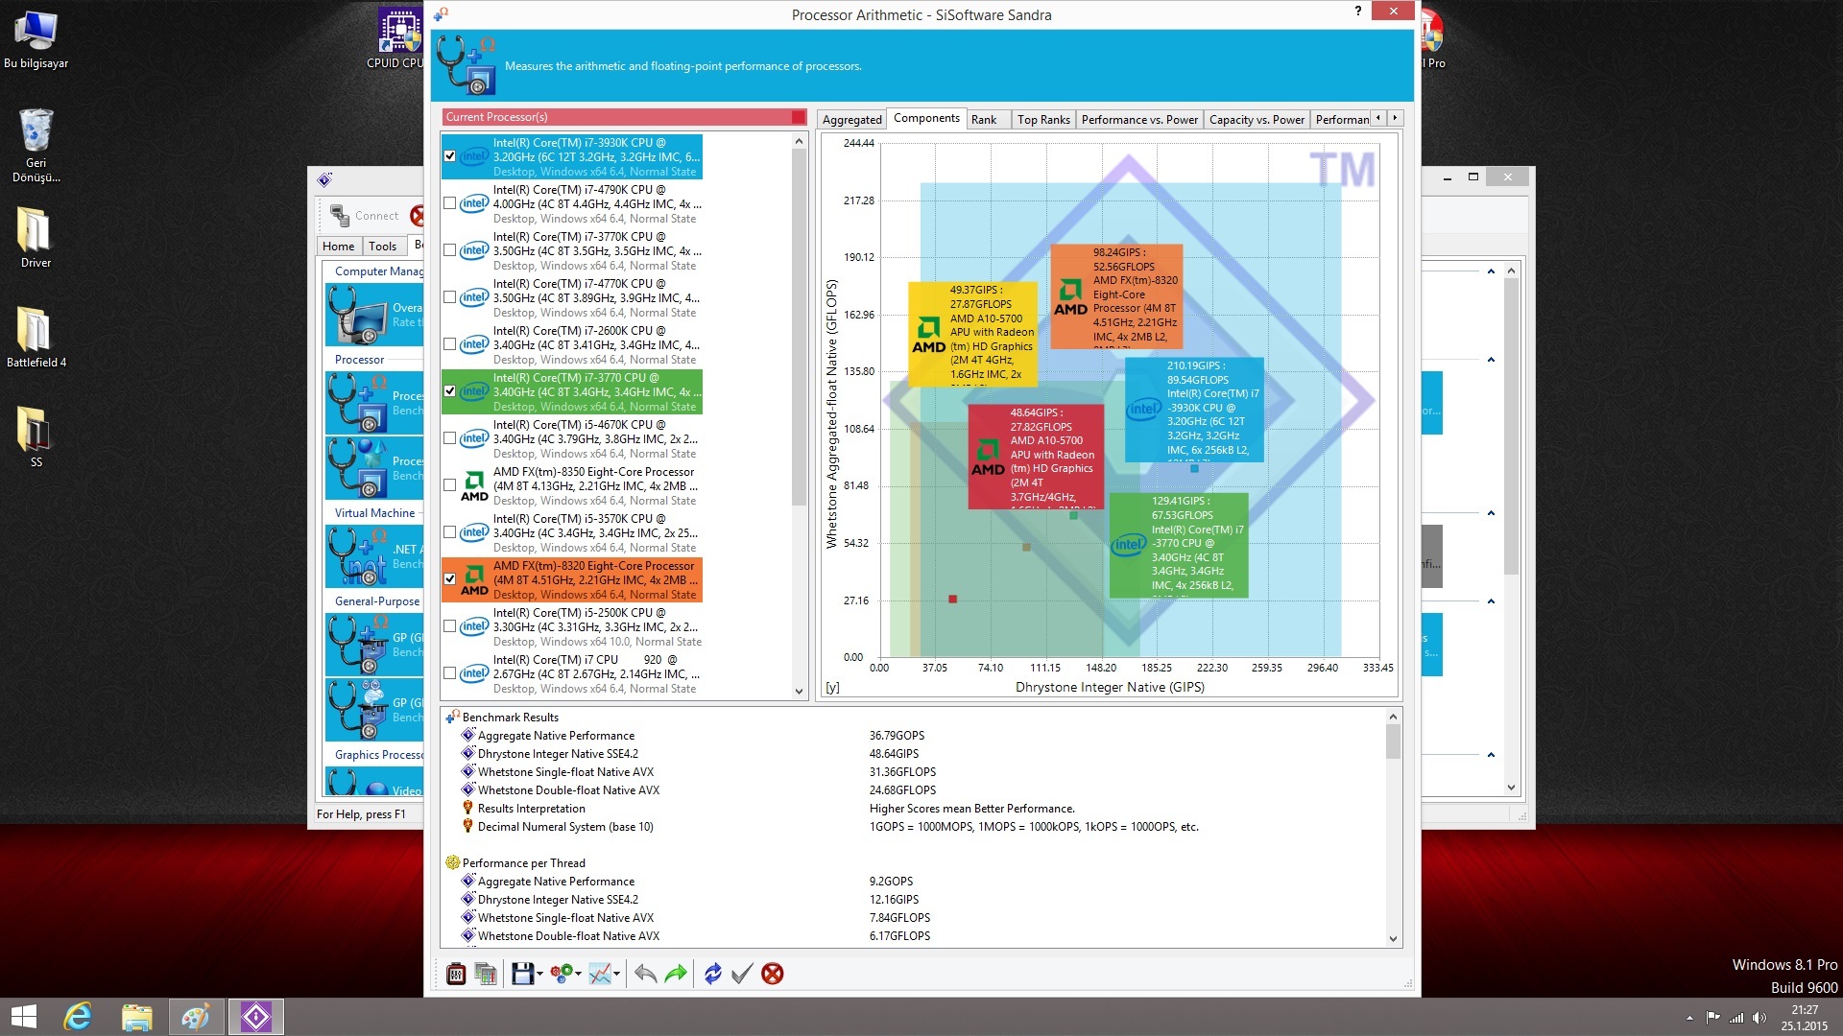The image size is (1843, 1036).
Task: Open Battlefield 4 desktop folder icon
Action: 36,338
